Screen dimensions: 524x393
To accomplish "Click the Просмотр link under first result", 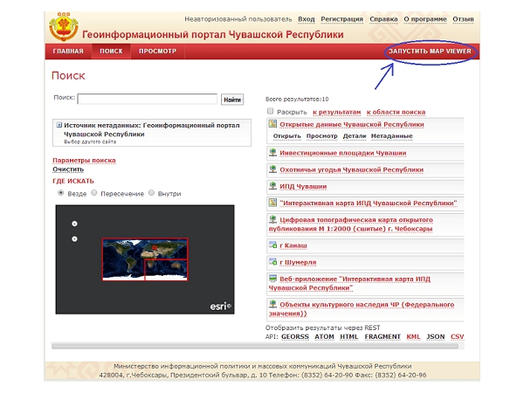I will [321, 136].
